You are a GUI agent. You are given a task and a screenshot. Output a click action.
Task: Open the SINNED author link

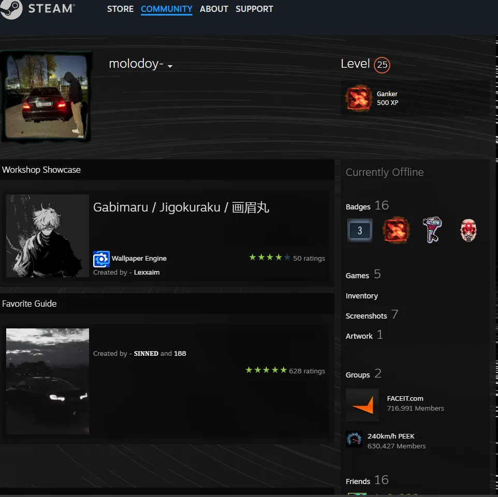click(146, 354)
